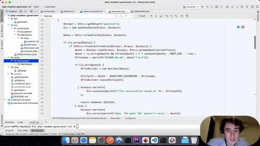Close the Generator.php editor tab
This screenshot has height=146, width=260.
[127, 11]
